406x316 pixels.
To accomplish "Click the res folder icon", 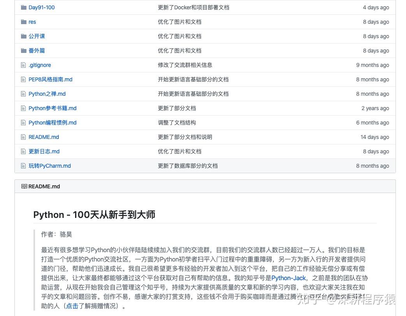I will tap(24, 22).
